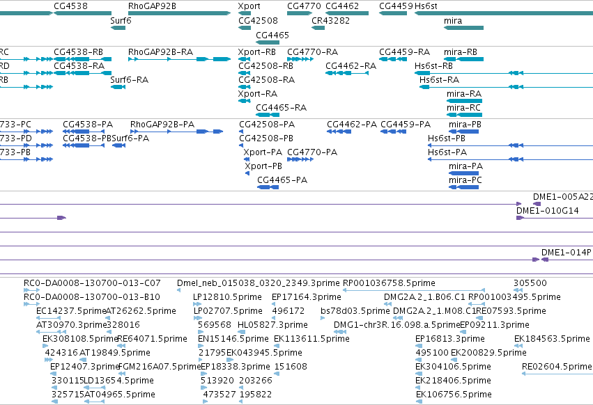Image resolution: width=593 pixels, height=405 pixels.
Task: Select EST bs78d03.5prime
Action: click(x=355, y=311)
